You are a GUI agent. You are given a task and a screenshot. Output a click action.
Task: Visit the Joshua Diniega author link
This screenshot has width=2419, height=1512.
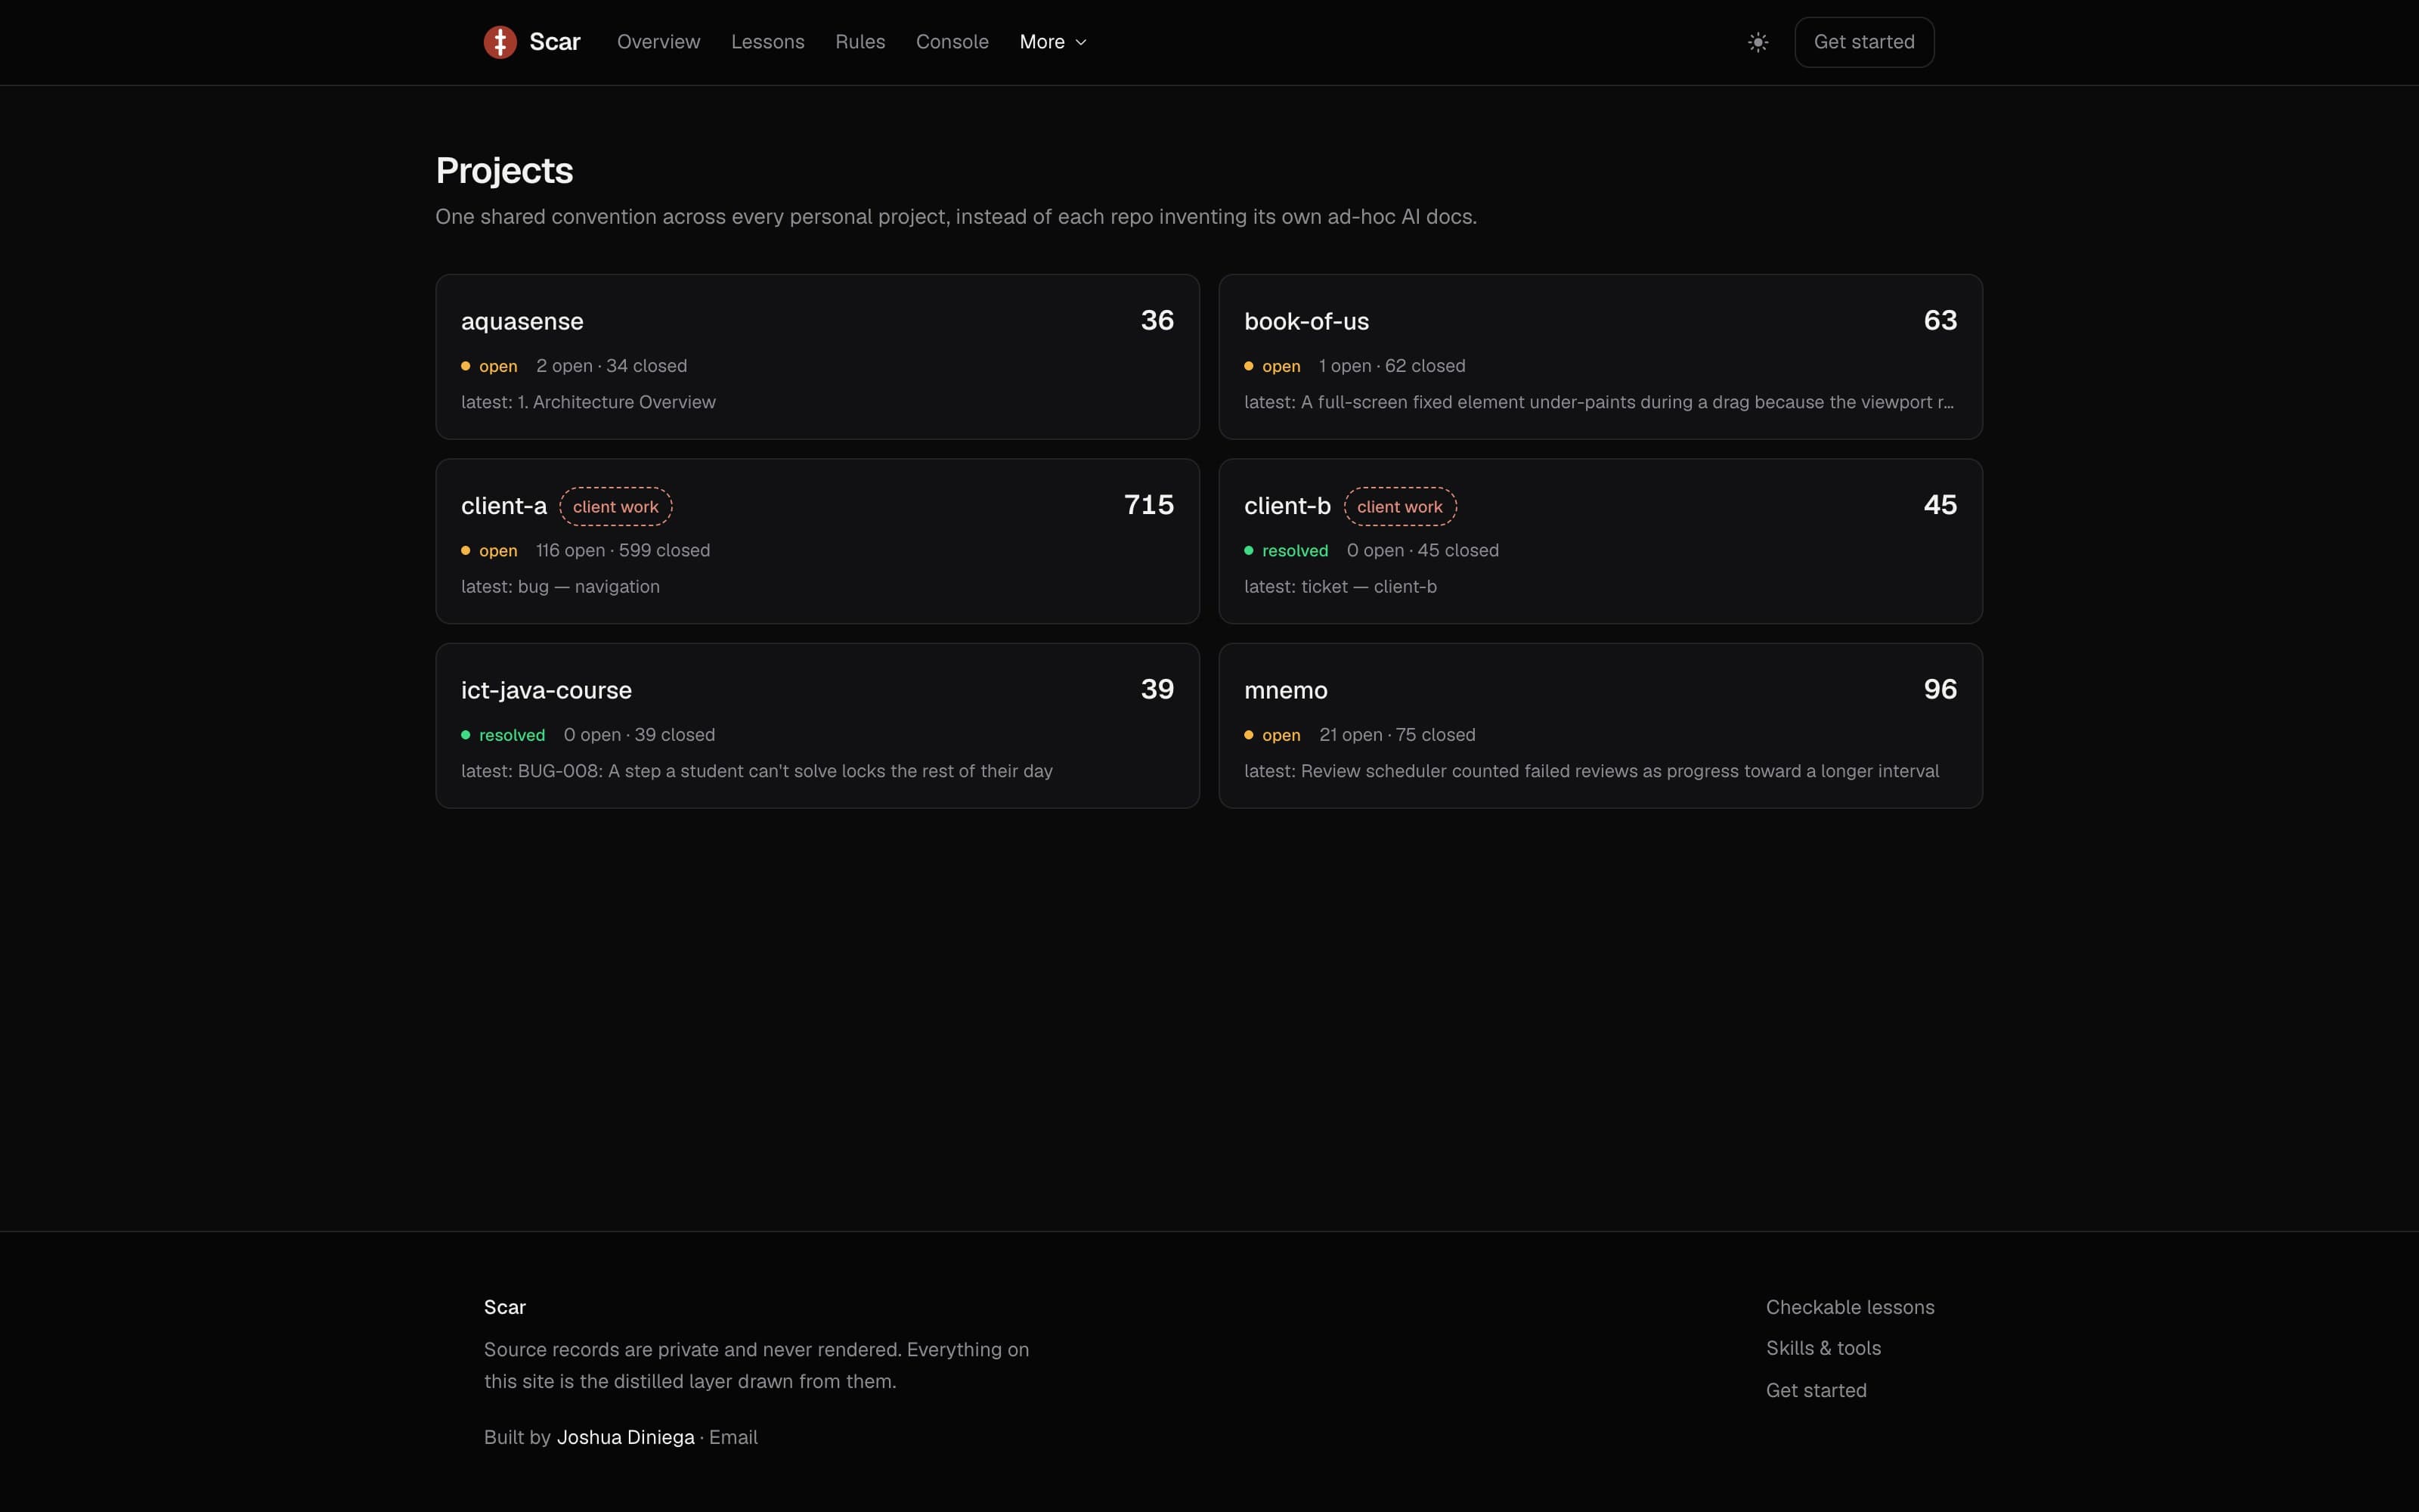click(626, 1437)
